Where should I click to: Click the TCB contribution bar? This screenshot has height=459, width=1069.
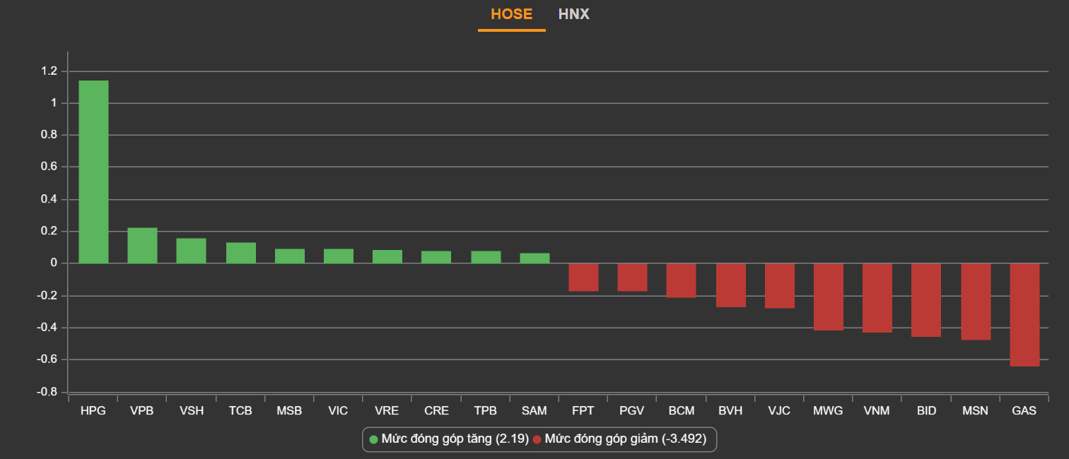point(240,253)
